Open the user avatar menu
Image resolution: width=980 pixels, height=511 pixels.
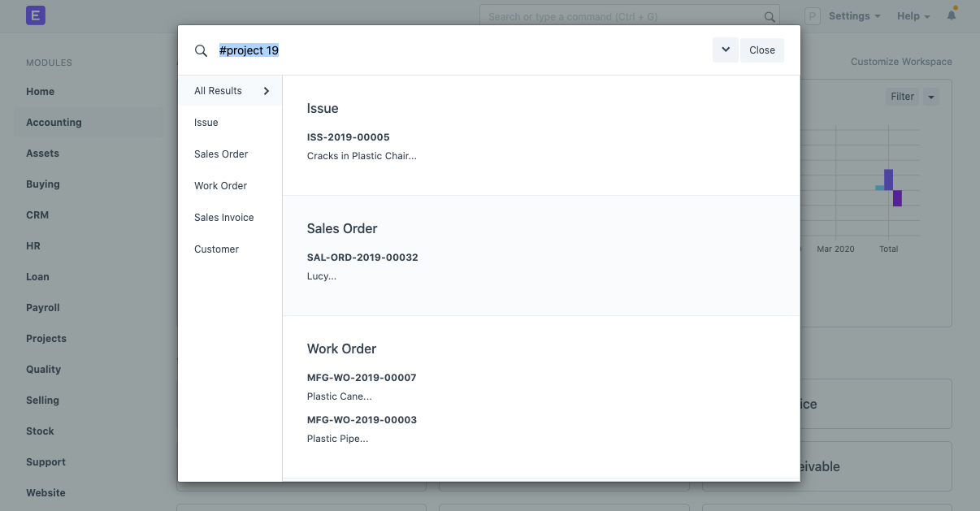pos(813,15)
